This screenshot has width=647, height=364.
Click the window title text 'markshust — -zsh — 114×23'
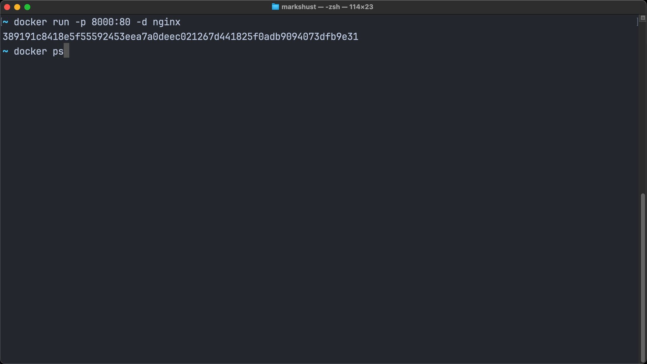coord(327,7)
